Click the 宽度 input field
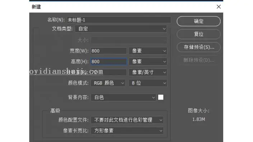 (x=109, y=51)
